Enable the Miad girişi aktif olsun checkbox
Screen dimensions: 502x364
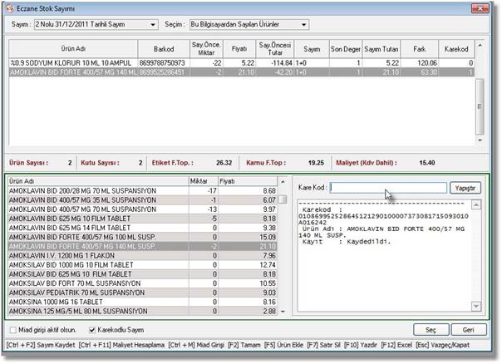point(13,329)
